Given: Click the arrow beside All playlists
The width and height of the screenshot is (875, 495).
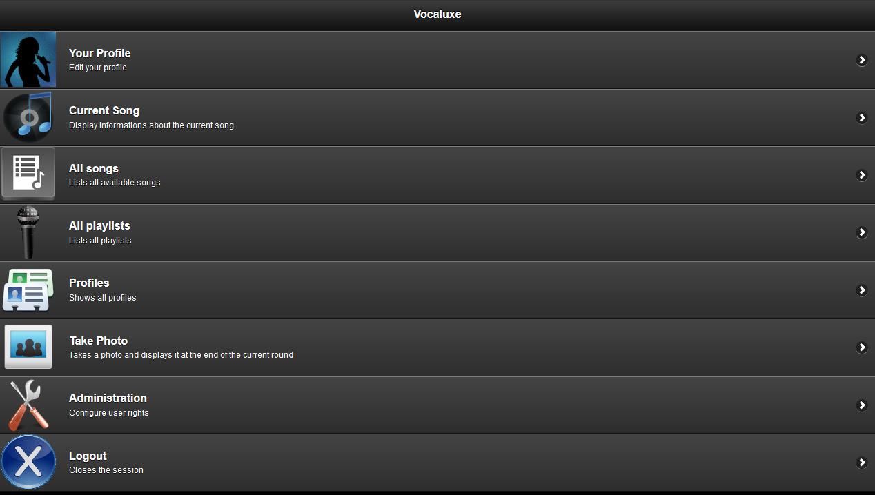Looking at the screenshot, I should point(862,232).
